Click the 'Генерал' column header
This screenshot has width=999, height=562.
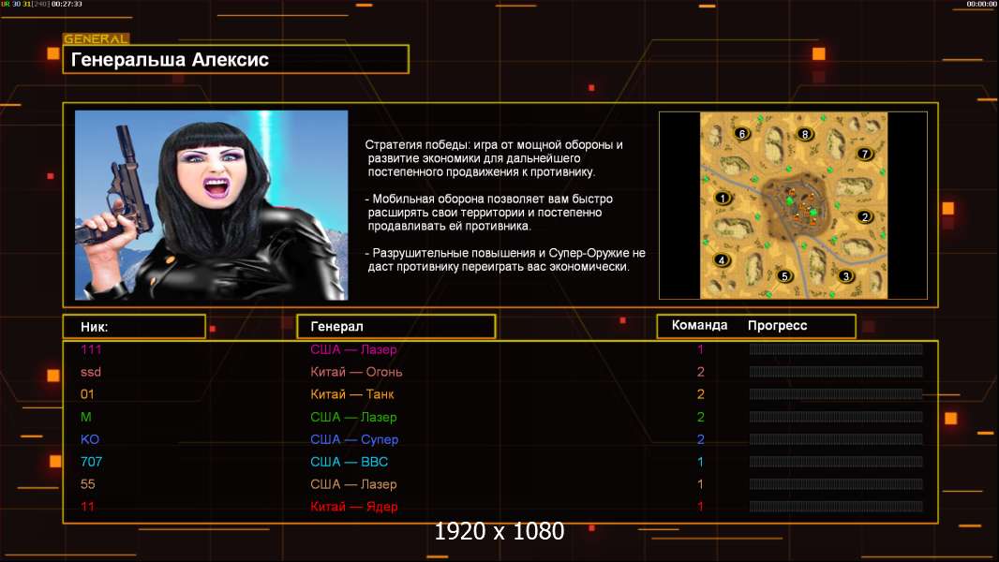tap(396, 327)
